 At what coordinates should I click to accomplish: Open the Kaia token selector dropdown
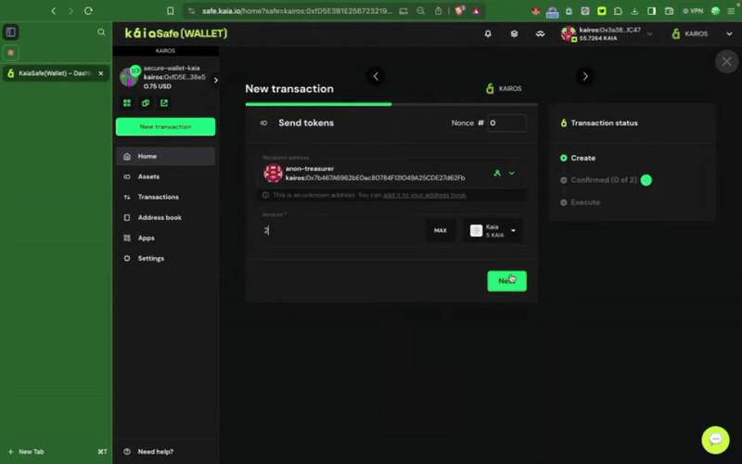(x=493, y=230)
